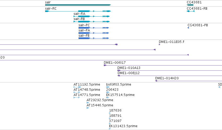The height and width of the screenshot is (130, 222).
Task: Select the salr-PA protein feature
Action: pos(94,33)
